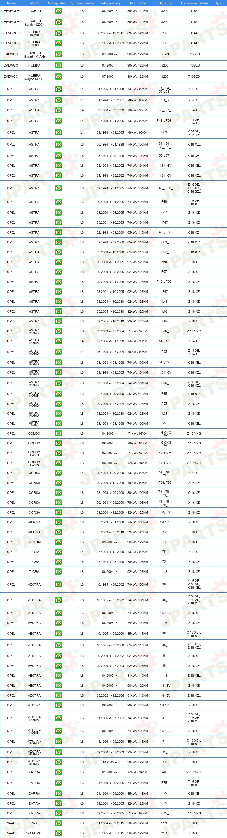Select the 'NUBIRA sedan' model cell
The image size is (227, 838).
coord(34,43)
